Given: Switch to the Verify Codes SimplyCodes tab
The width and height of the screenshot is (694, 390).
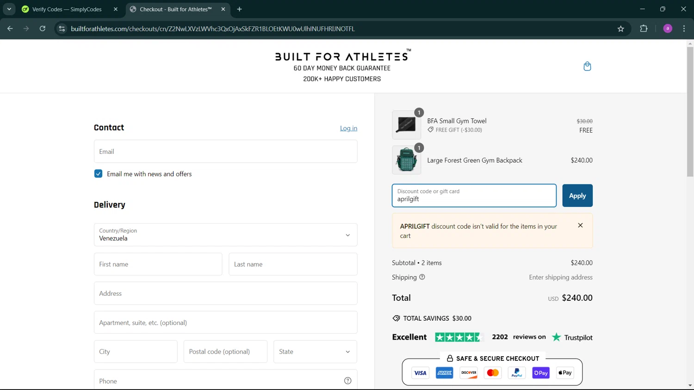Looking at the screenshot, I should pos(67,9).
